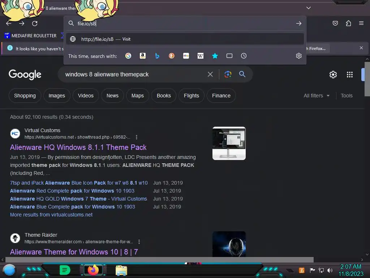Open Alienware HQ Windows 8.1.1 Theme Pack
This screenshot has width=370, height=278.
78,147
